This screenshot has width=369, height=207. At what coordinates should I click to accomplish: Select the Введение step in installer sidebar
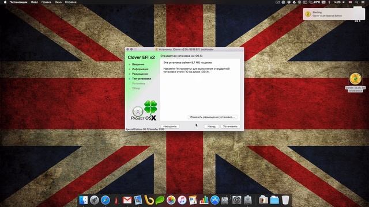click(x=138, y=64)
